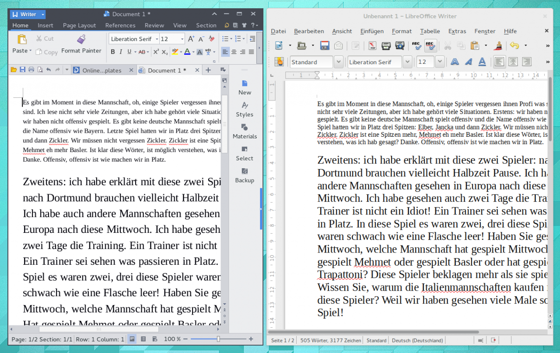Open Insert tab in WPS Writer

45,25
